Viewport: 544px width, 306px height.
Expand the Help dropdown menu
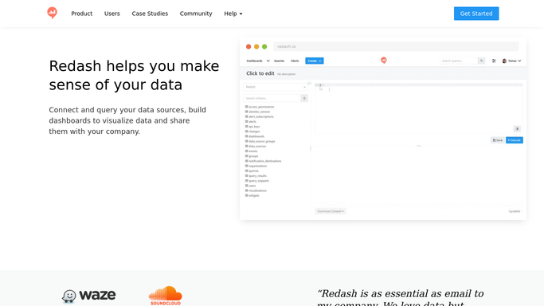[x=233, y=14]
